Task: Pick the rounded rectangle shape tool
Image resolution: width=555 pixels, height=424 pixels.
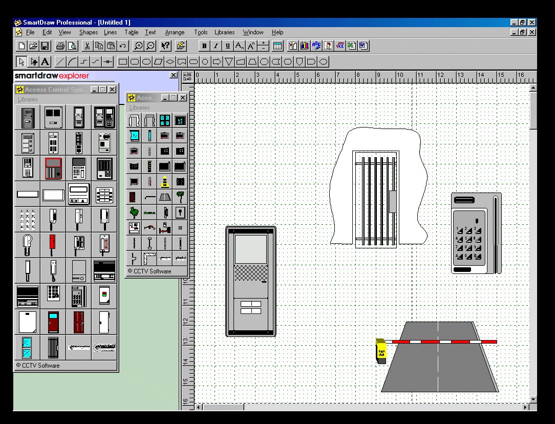Action: tap(135, 62)
